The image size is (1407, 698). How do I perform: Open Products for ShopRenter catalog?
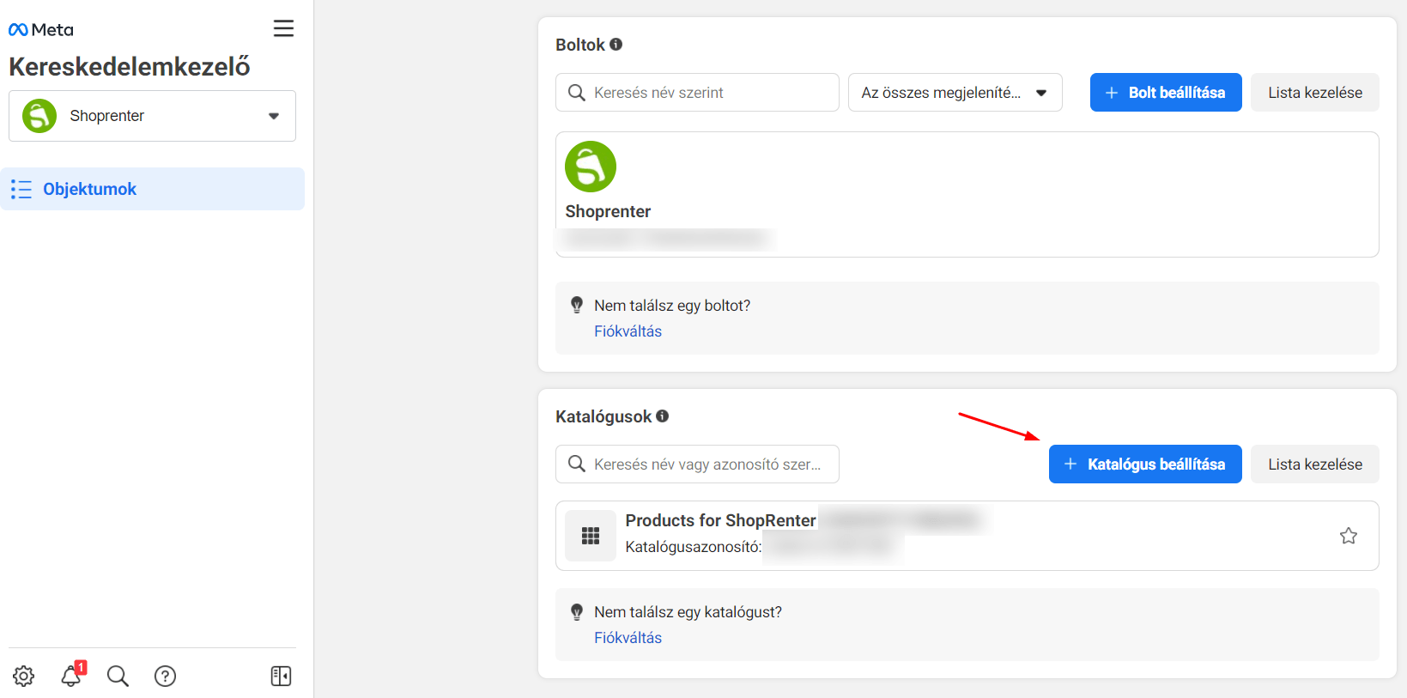[720, 520]
